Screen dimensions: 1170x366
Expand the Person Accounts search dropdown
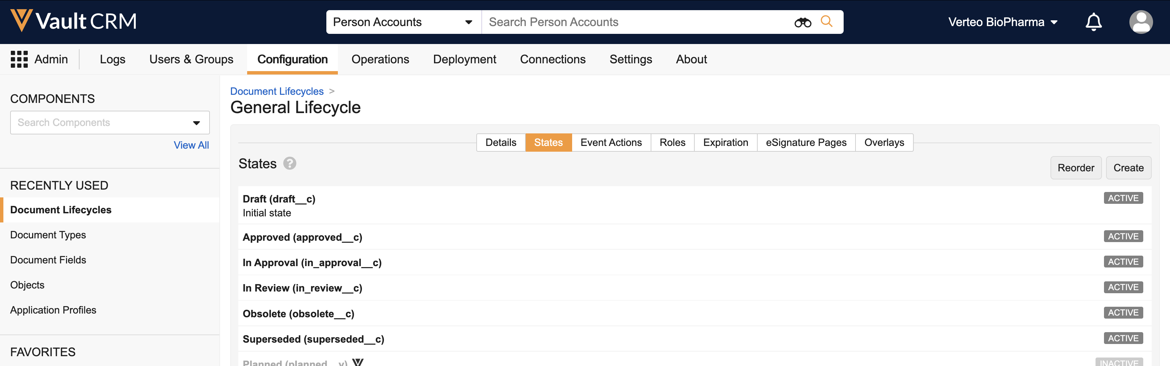[x=468, y=22]
